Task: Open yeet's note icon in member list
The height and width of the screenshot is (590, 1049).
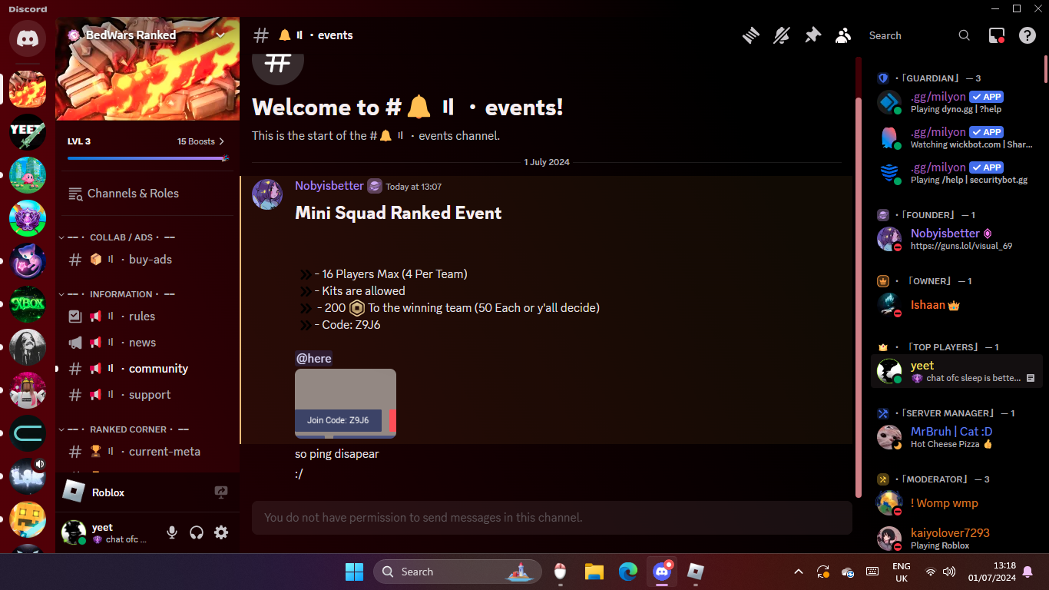Action: pos(1031,378)
